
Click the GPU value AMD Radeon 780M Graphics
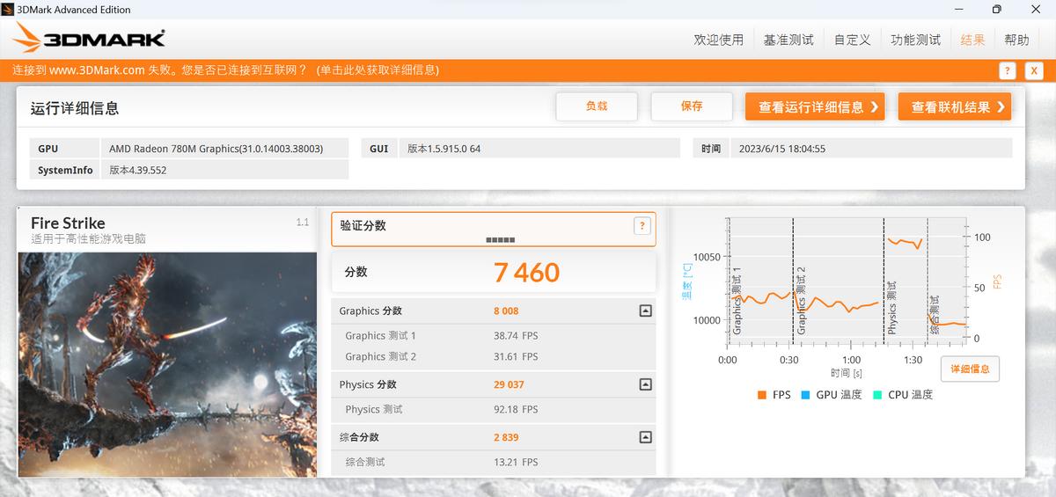[216, 149]
